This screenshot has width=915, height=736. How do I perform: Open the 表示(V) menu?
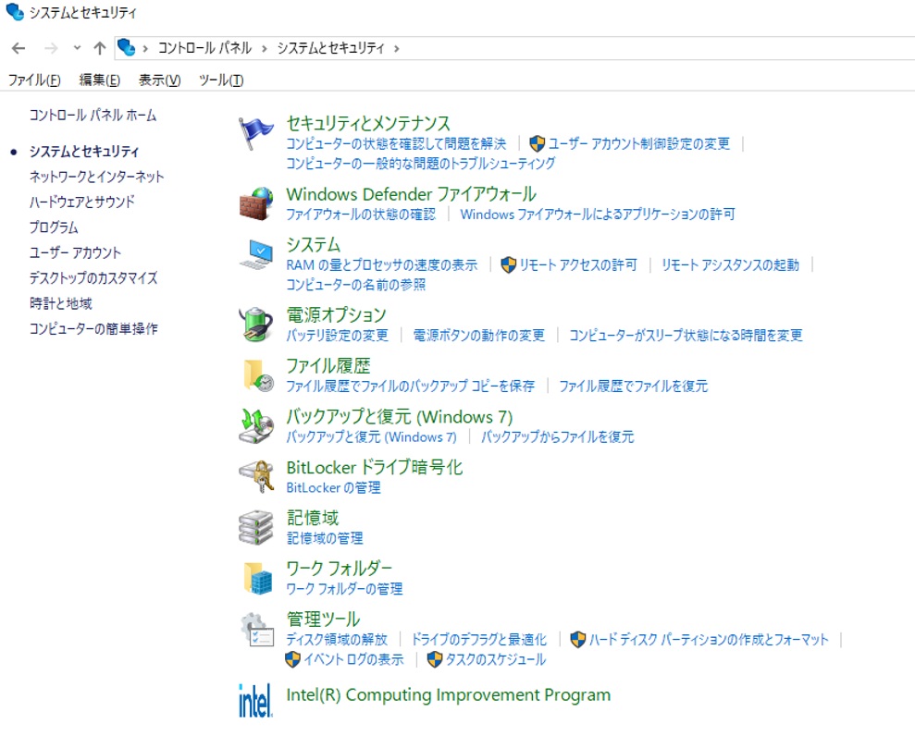(x=159, y=80)
